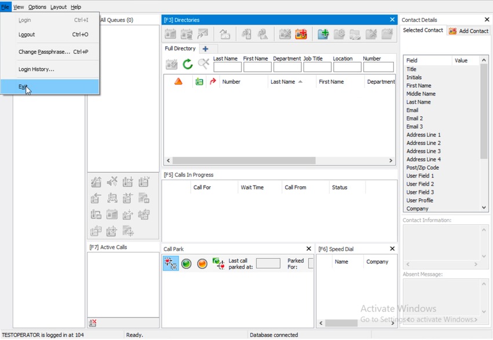
Task: Click the highlighted red contact toolbar icon
Action: pyautogui.click(x=301, y=34)
